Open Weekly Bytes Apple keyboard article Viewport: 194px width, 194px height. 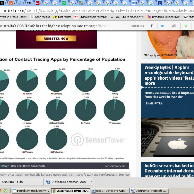169,75
